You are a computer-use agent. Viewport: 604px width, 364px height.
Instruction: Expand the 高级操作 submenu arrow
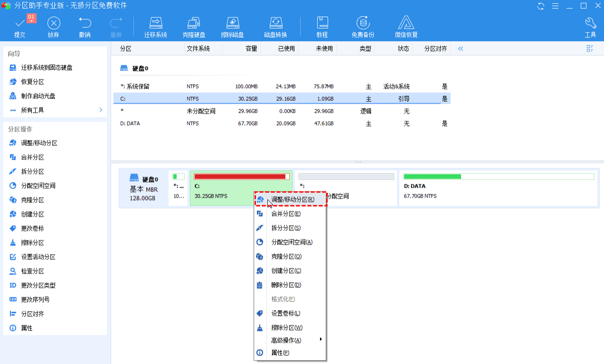(x=321, y=339)
